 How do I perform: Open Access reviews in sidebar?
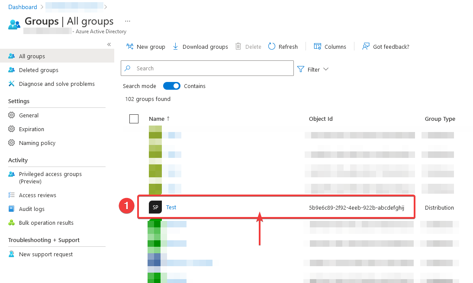coord(38,195)
